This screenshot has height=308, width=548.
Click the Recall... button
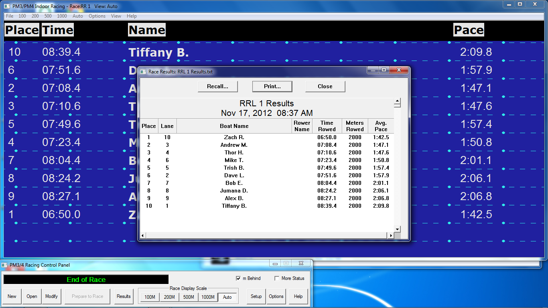point(217,86)
